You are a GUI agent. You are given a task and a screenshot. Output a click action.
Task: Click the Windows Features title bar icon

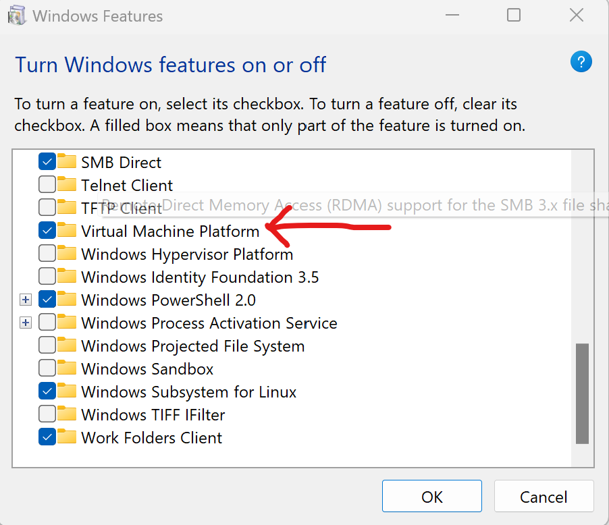click(x=16, y=16)
